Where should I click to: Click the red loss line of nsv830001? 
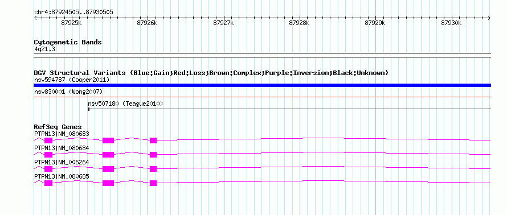(x=262, y=97)
